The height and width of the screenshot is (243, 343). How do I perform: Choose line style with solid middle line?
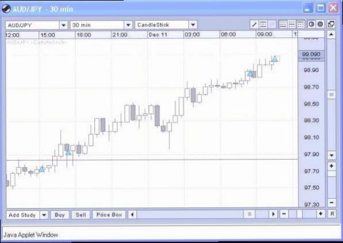coord(292,25)
